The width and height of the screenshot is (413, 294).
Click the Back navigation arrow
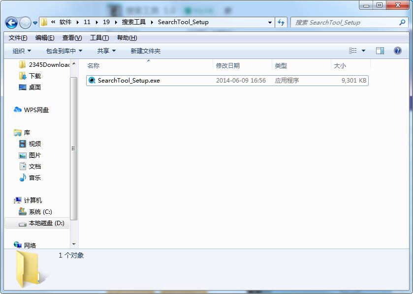click(11, 23)
